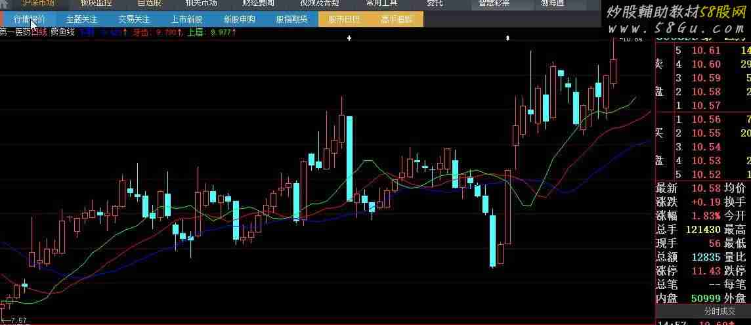Click the 涨幅 value 1.83%

(704, 216)
